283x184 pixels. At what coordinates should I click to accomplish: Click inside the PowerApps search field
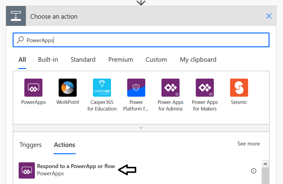[x=90, y=40]
